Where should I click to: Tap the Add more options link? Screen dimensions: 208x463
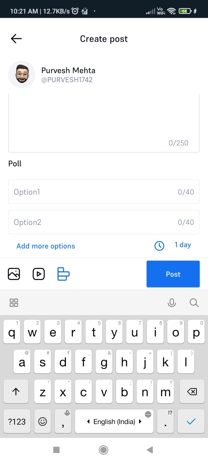pyautogui.click(x=46, y=246)
